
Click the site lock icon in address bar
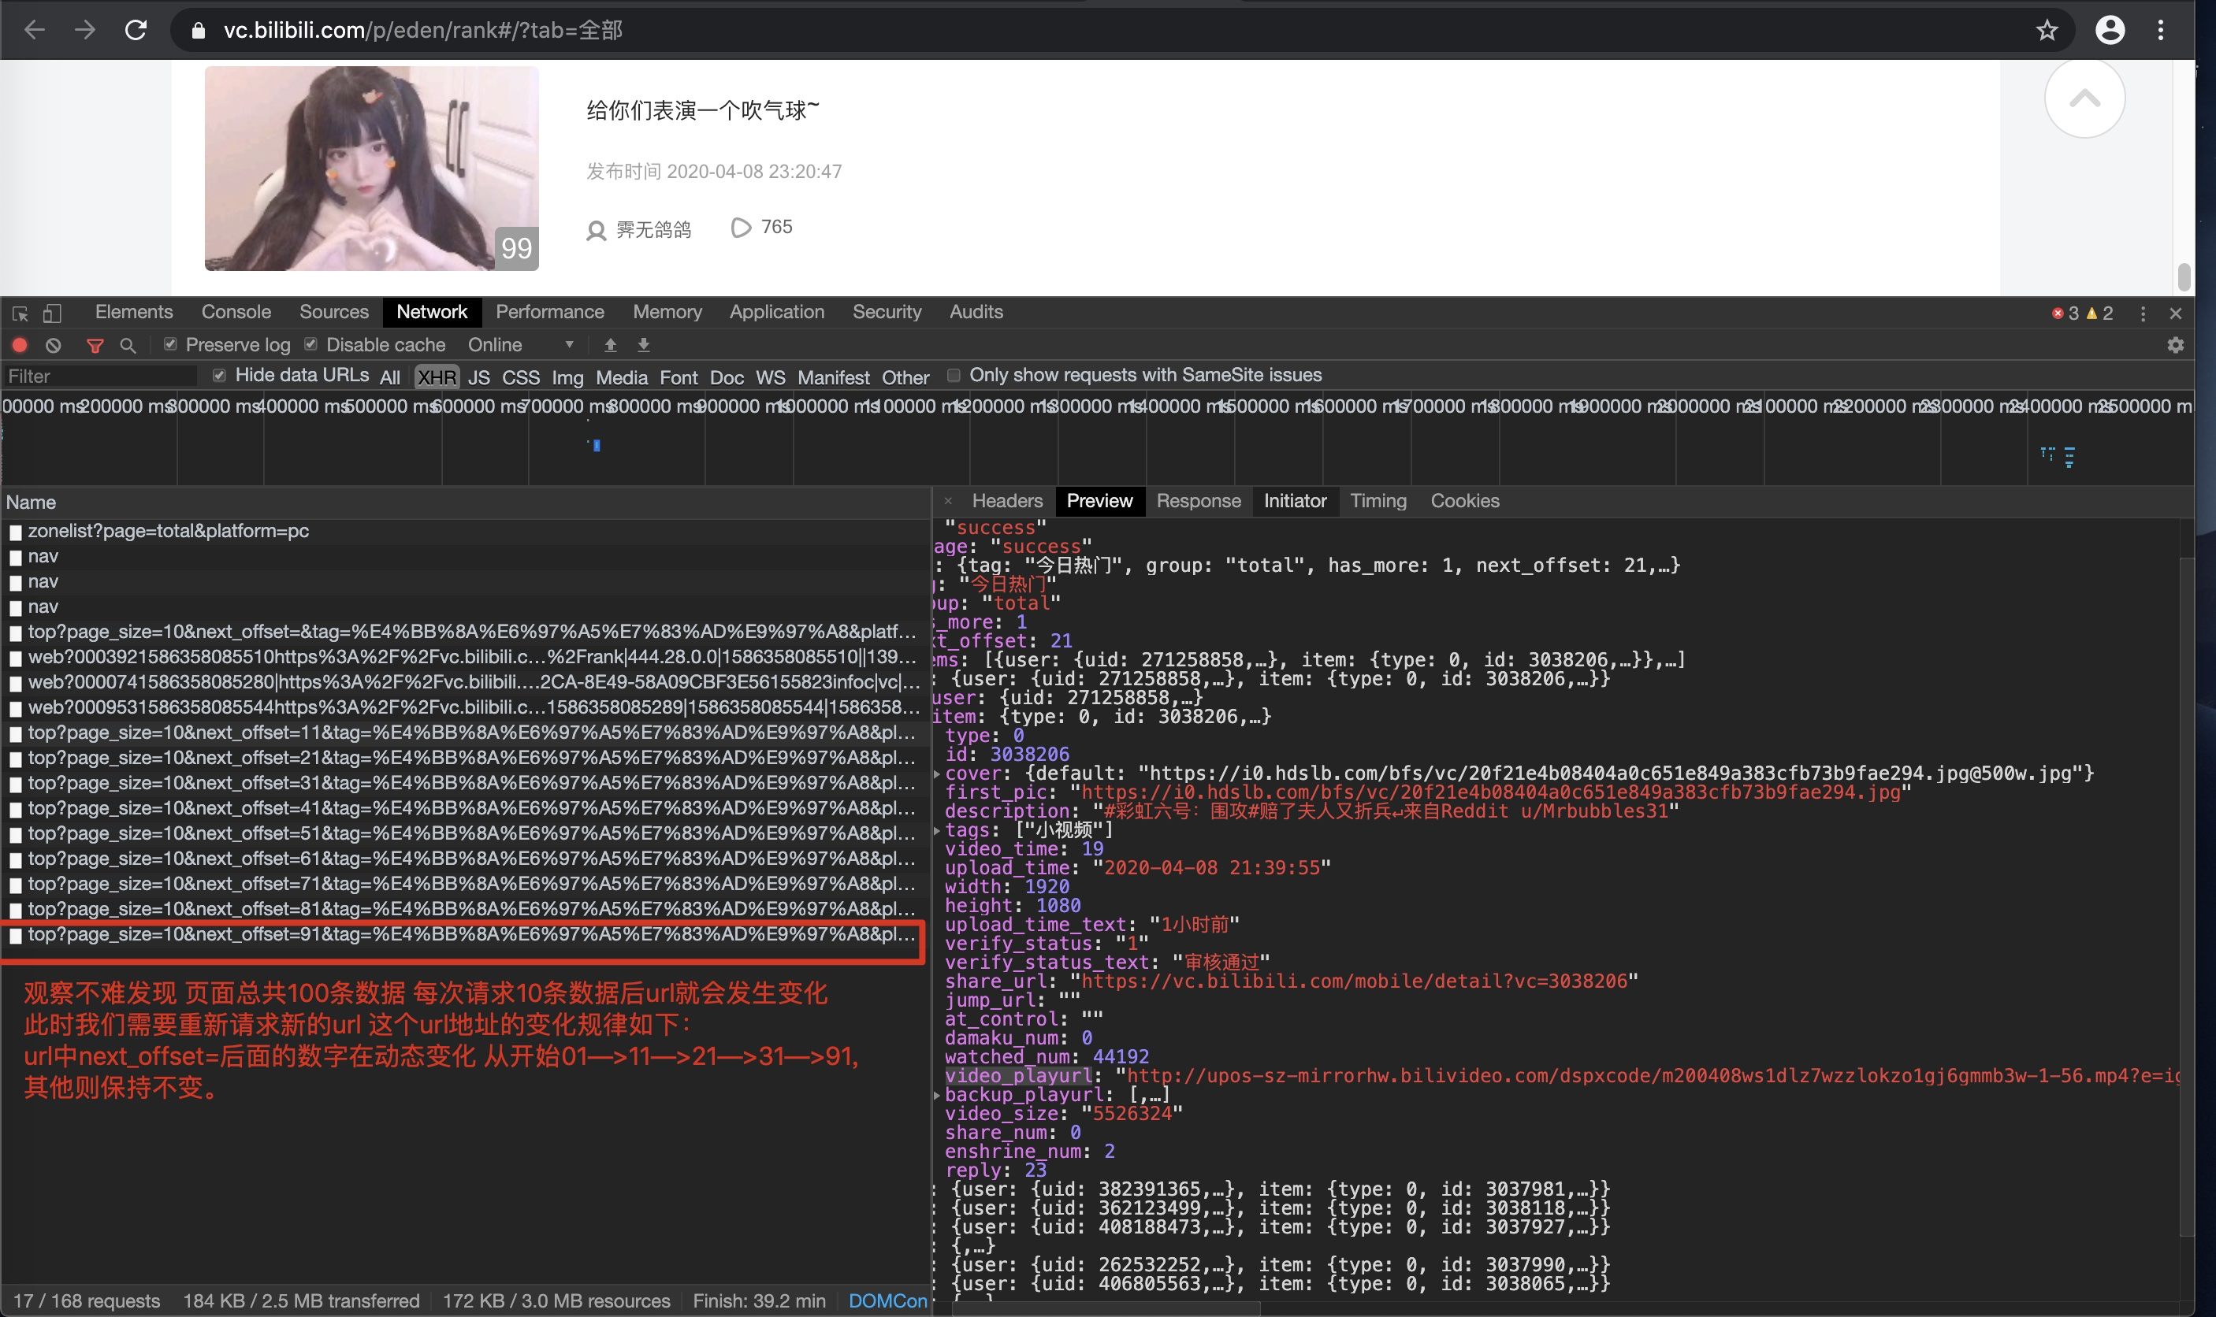pyautogui.click(x=199, y=31)
